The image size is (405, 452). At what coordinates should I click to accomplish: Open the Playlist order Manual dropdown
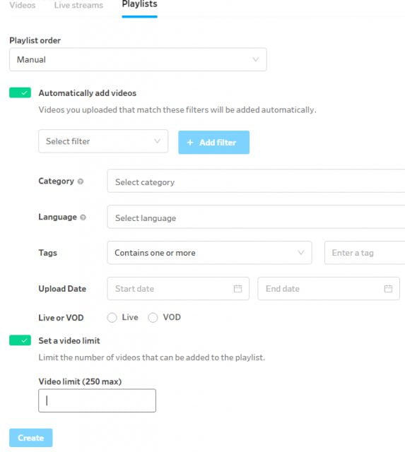tap(138, 59)
